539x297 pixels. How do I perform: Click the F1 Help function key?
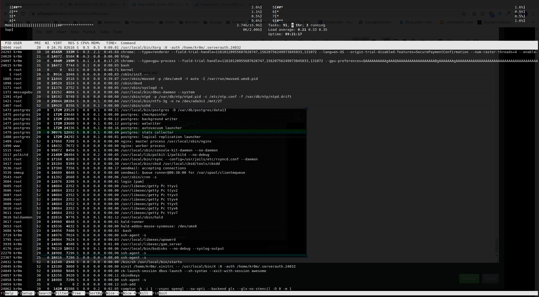(x=9, y=293)
